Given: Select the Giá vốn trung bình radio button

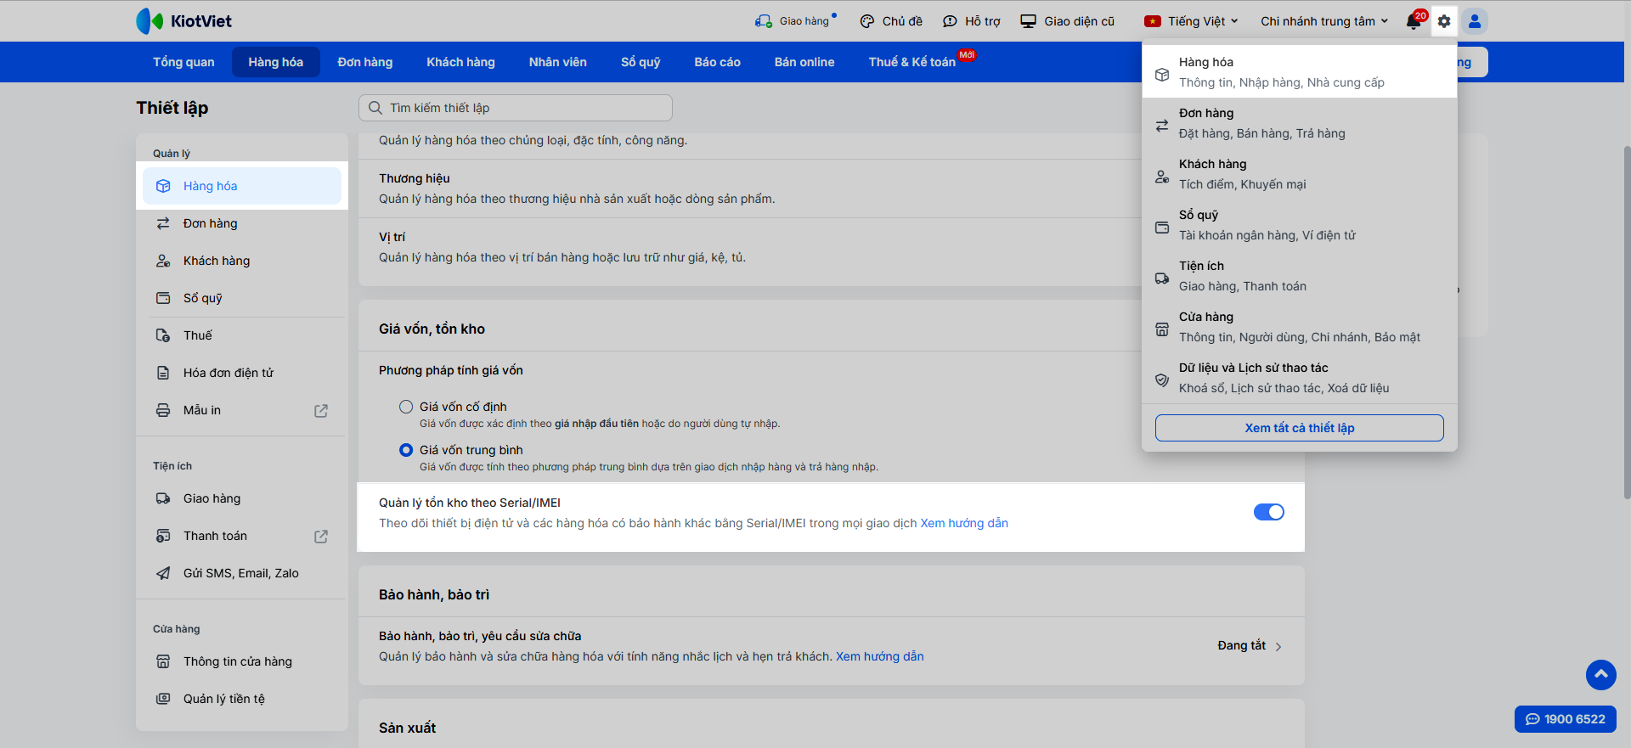Looking at the screenshot, I should pos(406,450).
